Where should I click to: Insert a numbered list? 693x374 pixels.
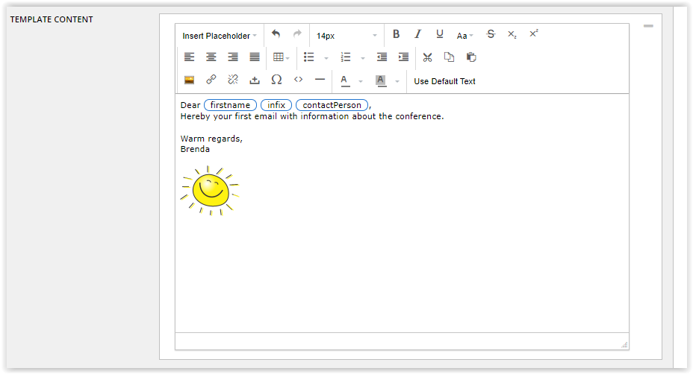coord(345,57)
